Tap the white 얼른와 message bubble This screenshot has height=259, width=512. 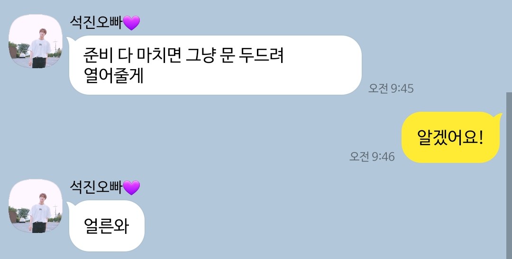(106, 226)
